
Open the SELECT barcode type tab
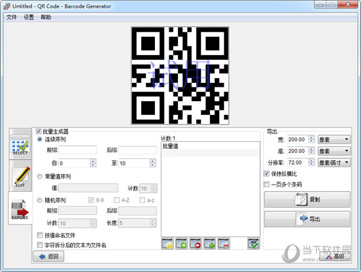coord(20,144)
